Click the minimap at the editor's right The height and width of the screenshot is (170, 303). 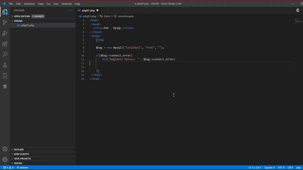(x=299, y=21)
